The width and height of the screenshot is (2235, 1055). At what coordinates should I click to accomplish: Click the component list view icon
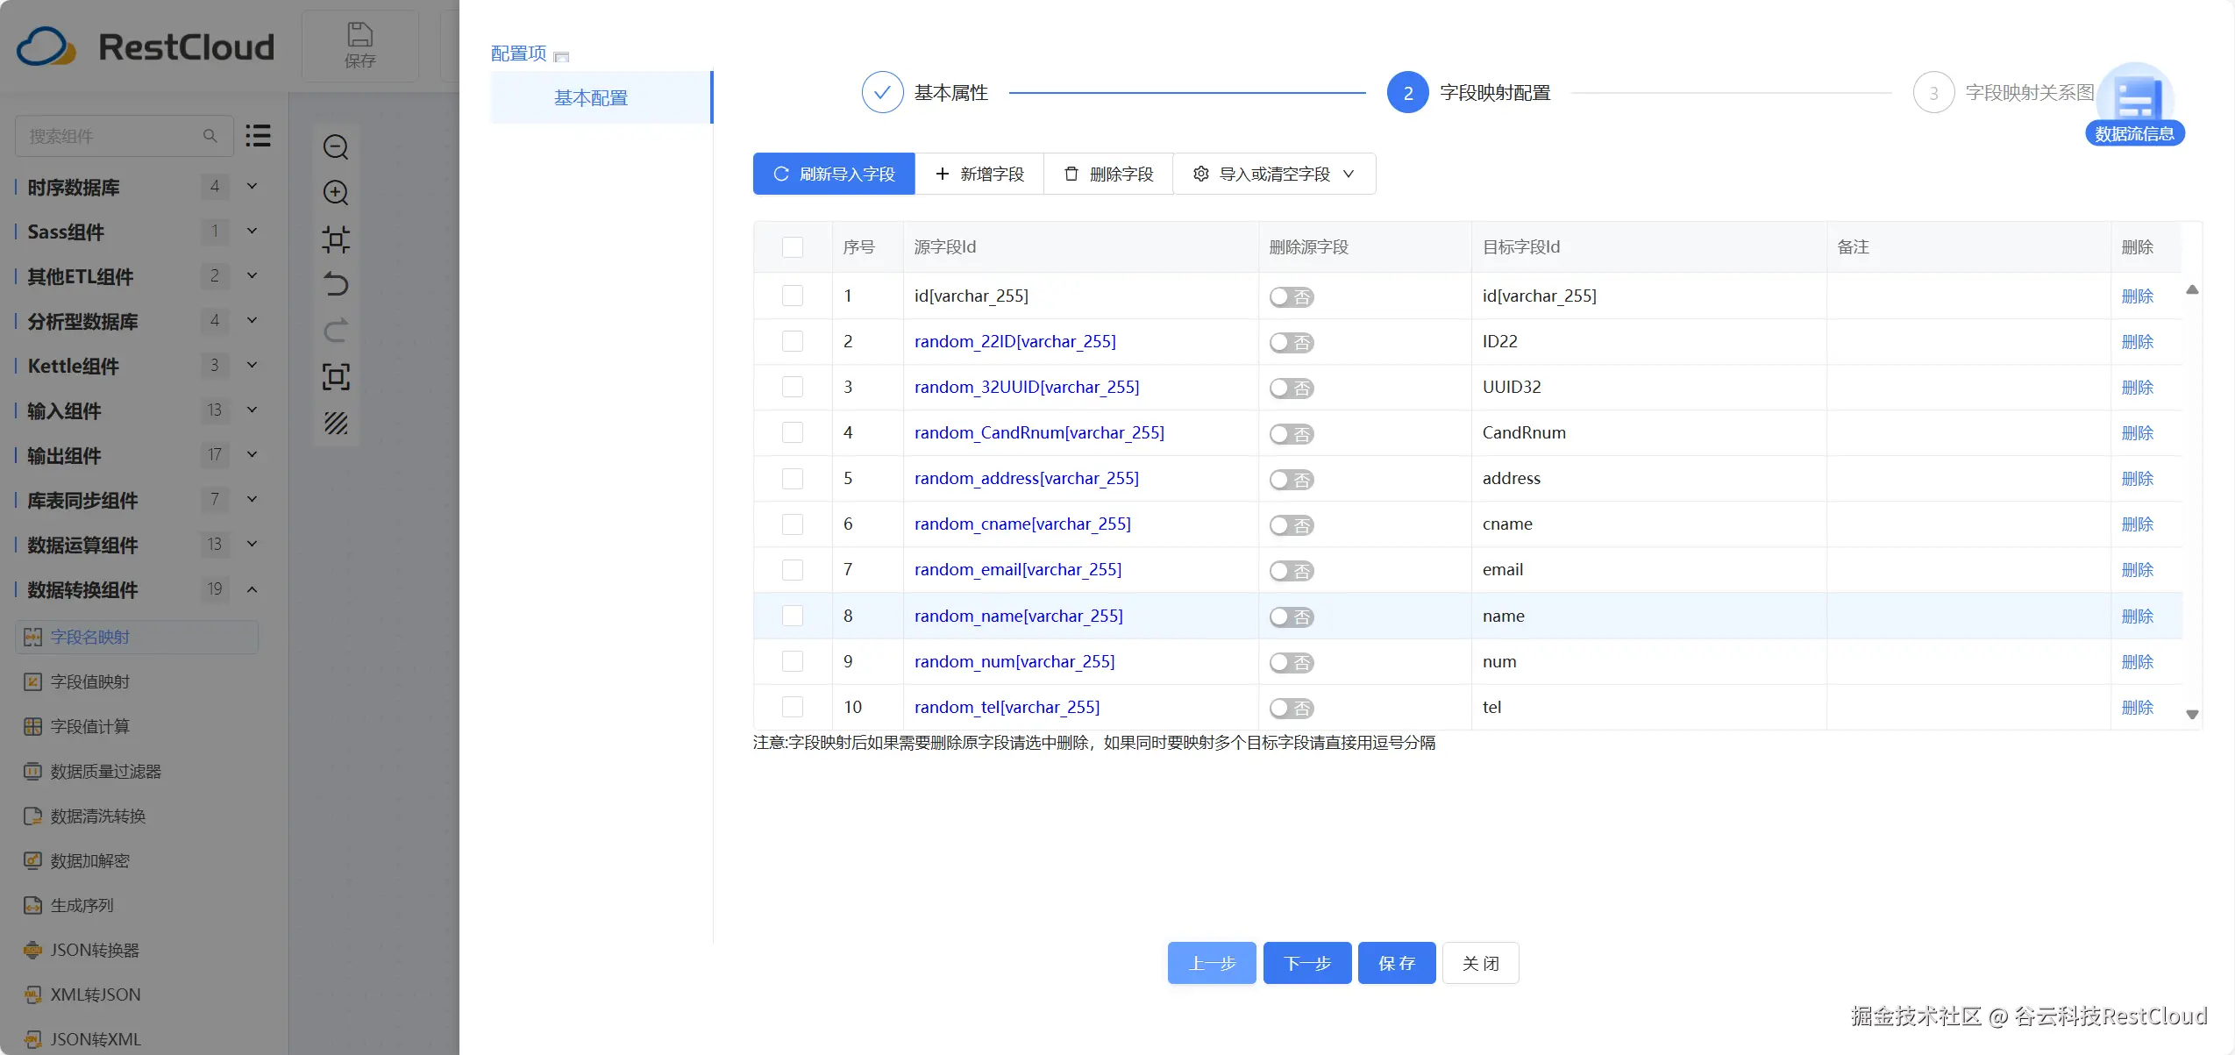point(258,136)
